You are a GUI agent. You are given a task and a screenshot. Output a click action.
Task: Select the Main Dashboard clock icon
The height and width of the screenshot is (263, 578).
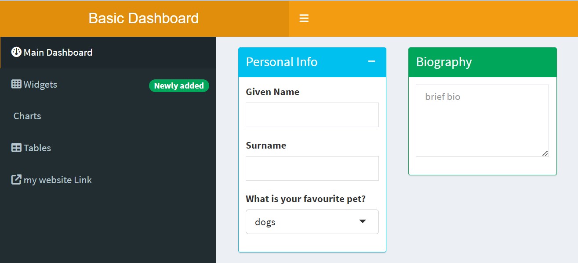pyautogui.click(x=16, y=52)
